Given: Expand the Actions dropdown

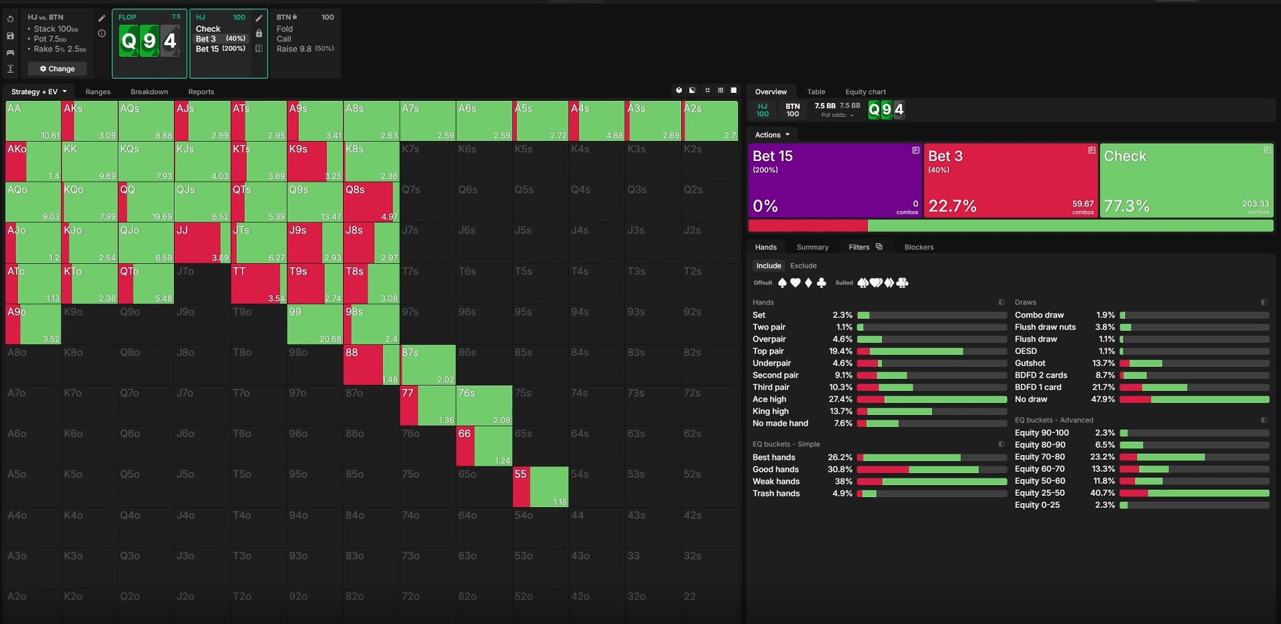Looking at the screenshot, I should point(772,135).
